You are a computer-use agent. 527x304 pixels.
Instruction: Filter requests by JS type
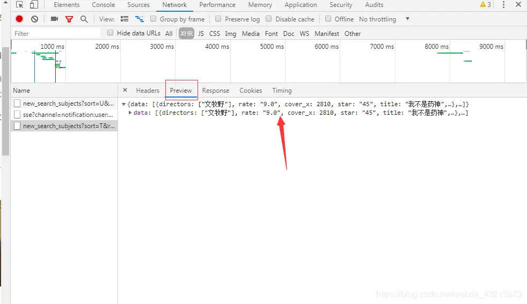click(x=201, y=33)
